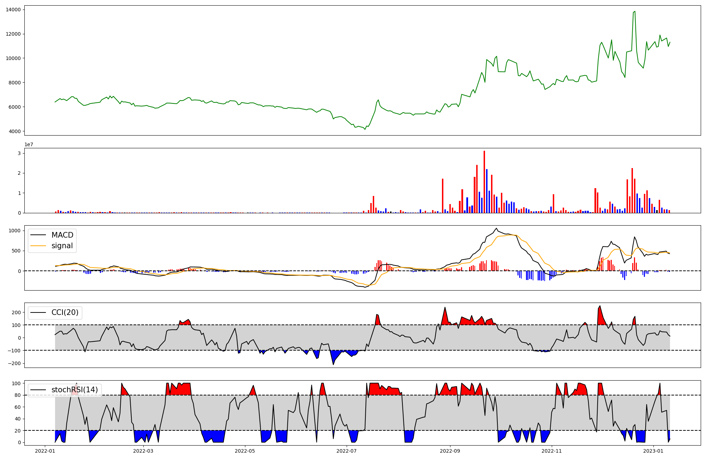Select the 2022-09 date tick label
The image size is (706, 459).
450,451
